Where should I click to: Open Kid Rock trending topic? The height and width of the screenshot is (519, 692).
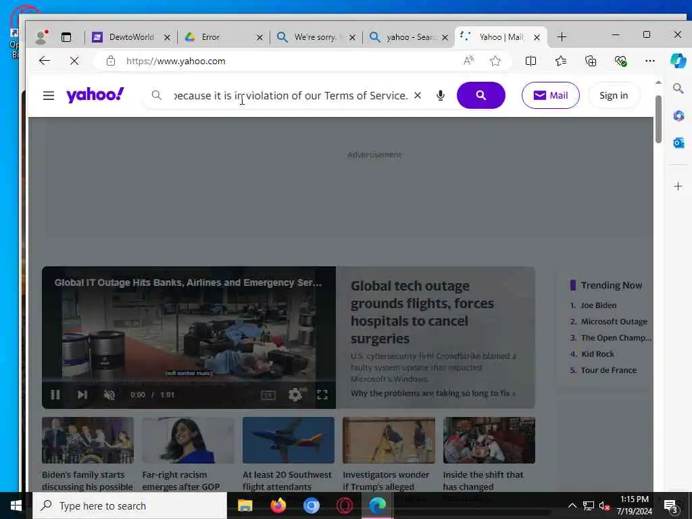coord(597,354)
